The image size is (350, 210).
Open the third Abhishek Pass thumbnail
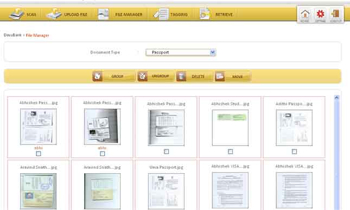click(x=166, y=128)
